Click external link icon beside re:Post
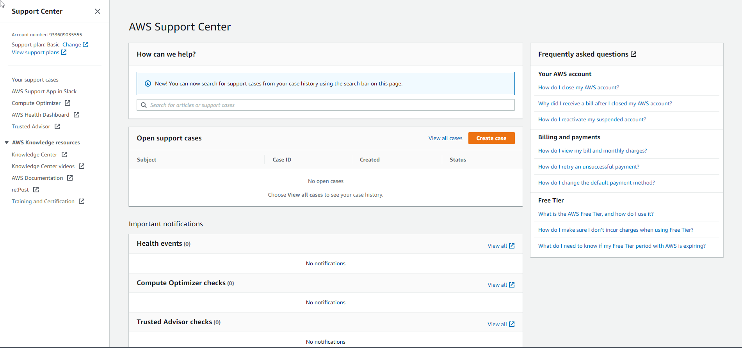The image size is (742, 348). [36, 190]
